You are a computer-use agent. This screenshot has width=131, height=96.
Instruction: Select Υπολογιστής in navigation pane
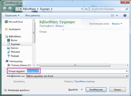click(x=16, y=61)
